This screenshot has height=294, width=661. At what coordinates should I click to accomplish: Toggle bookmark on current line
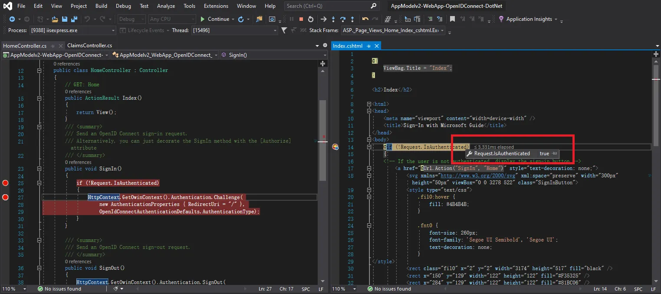click(452, 19)
